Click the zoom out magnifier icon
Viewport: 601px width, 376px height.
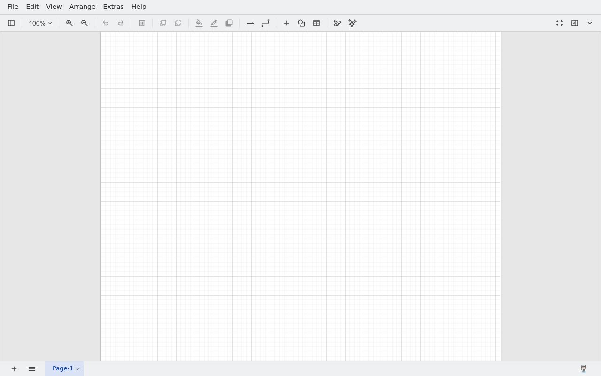(x=85, y=23)
